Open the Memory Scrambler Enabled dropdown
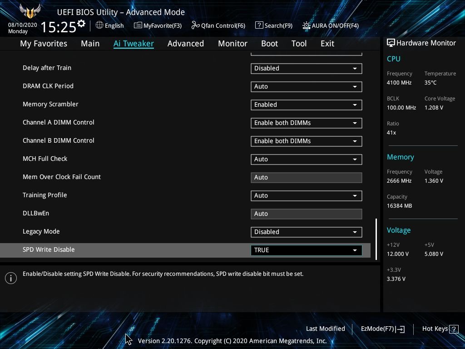The image size is (465, 349). (307, 105)
